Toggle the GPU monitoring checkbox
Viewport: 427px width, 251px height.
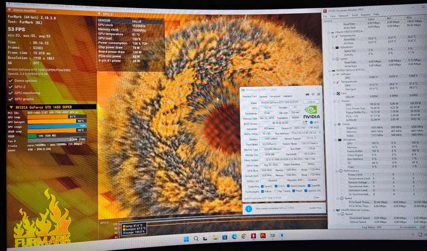click(11, 93)
